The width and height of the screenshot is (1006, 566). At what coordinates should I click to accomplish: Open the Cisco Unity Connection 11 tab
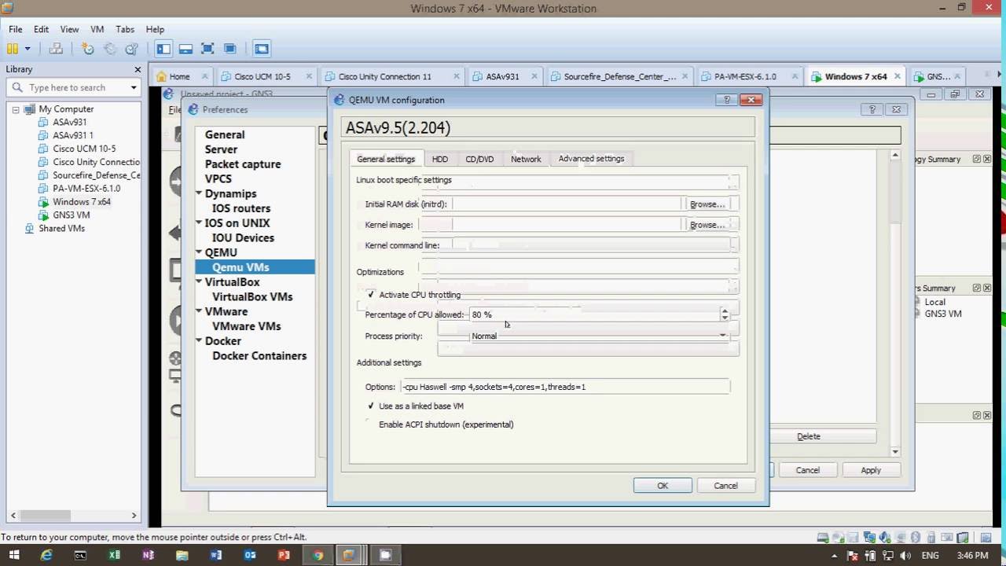tap(384, 76)
